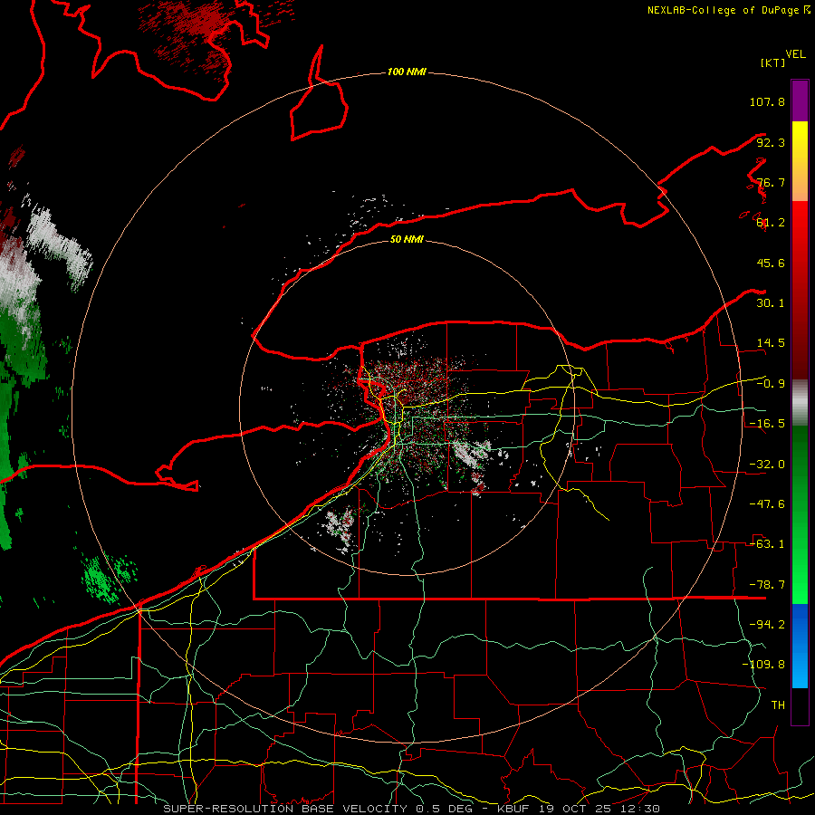Click the -78.7 velocity scale value
This screenshot has width=815, height=815.
(x=767, y=585)
